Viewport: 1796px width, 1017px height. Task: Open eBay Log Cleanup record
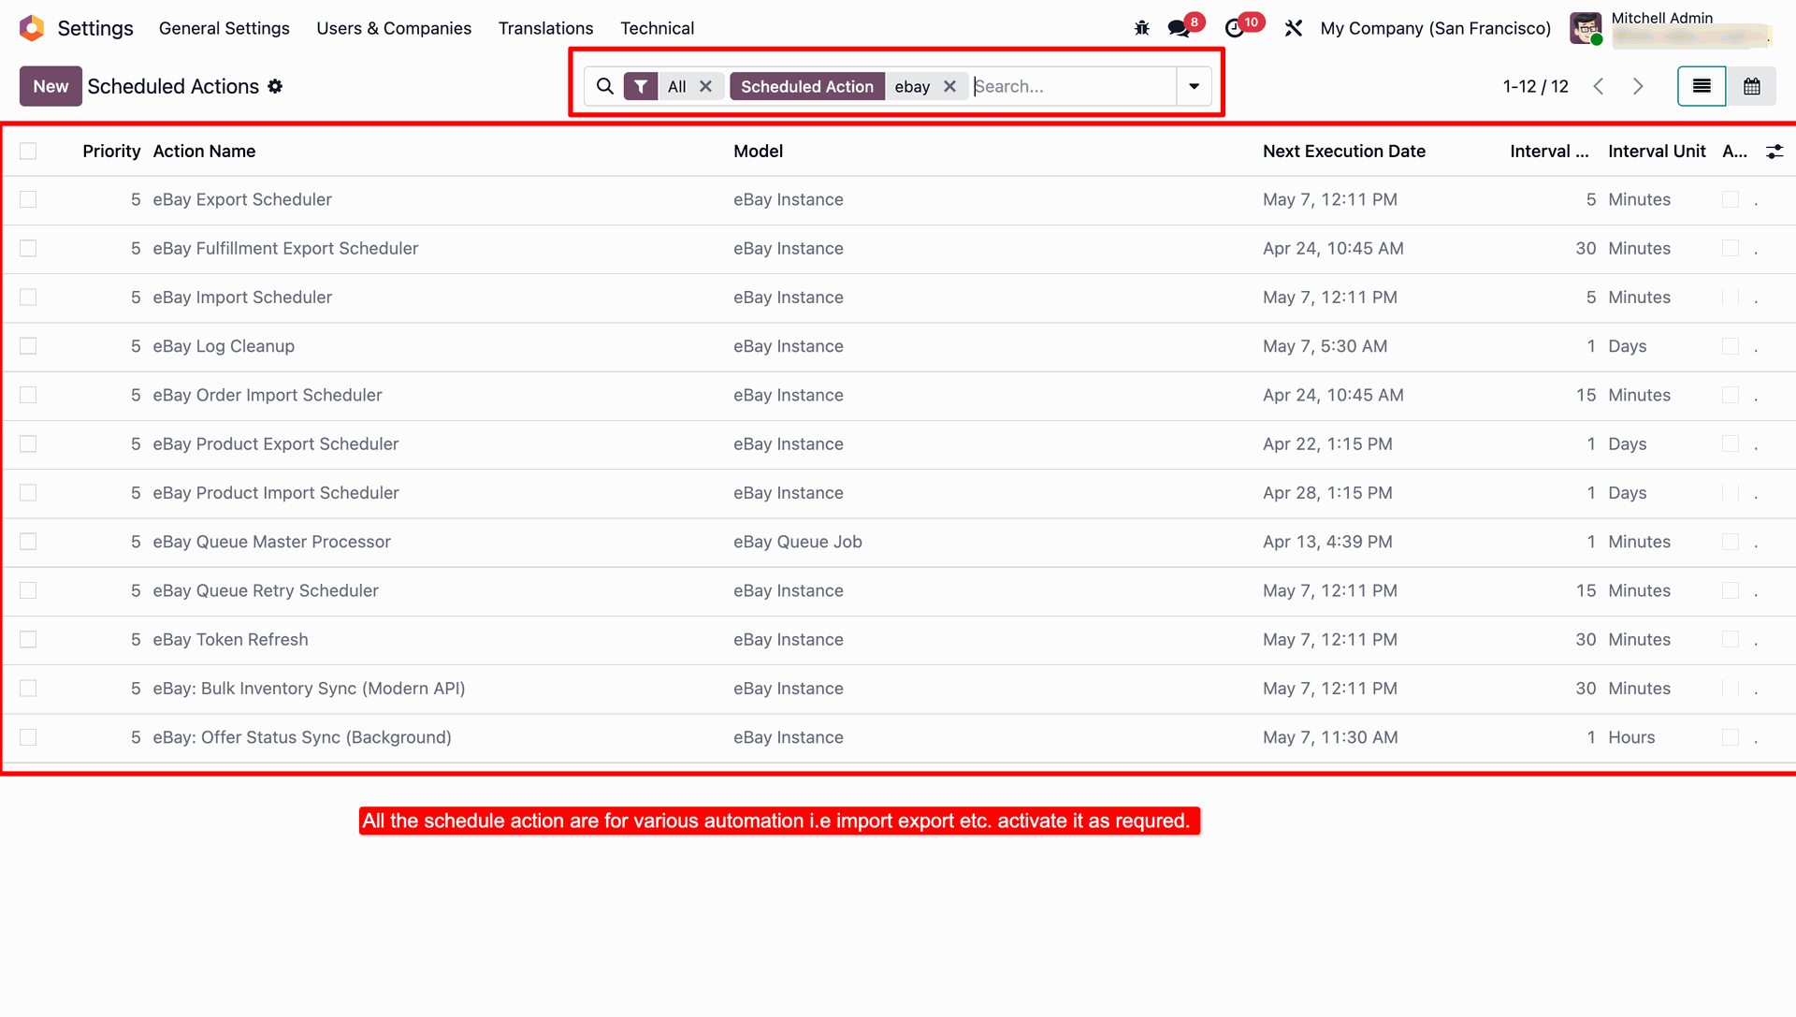224,346
